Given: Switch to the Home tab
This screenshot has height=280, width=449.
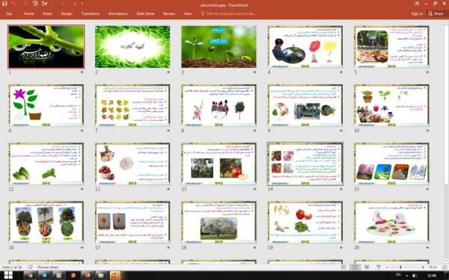Looking at the screenshot, I should 28,13.
